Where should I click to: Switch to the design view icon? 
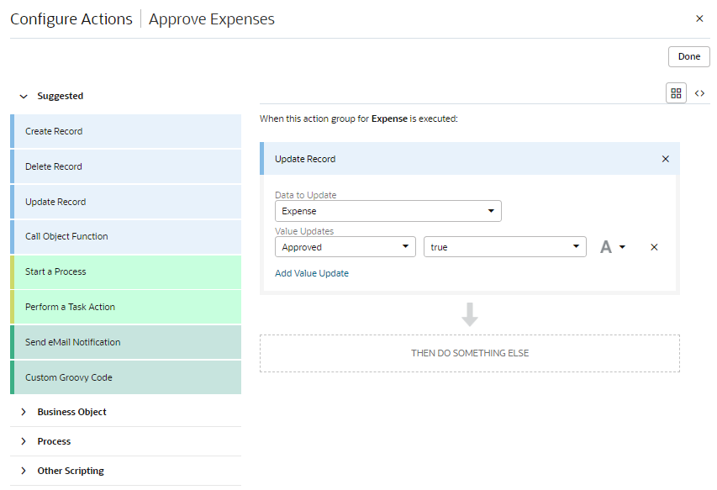click(x=676, y=93)
